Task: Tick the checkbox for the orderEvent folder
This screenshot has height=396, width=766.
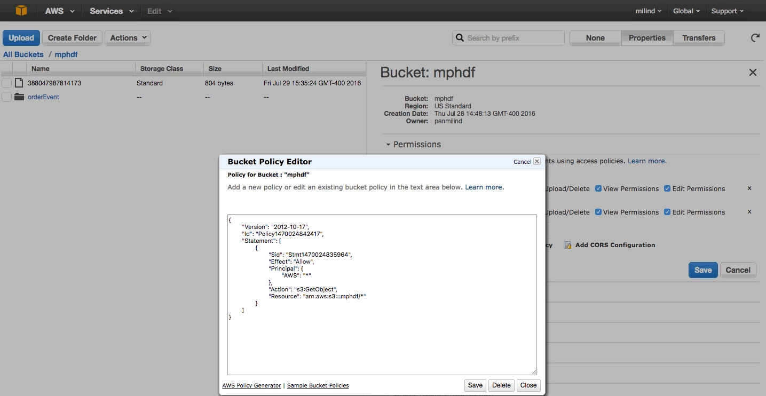Action: coord(6,97)
